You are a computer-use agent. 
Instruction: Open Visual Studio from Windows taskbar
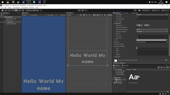point(39,2)
